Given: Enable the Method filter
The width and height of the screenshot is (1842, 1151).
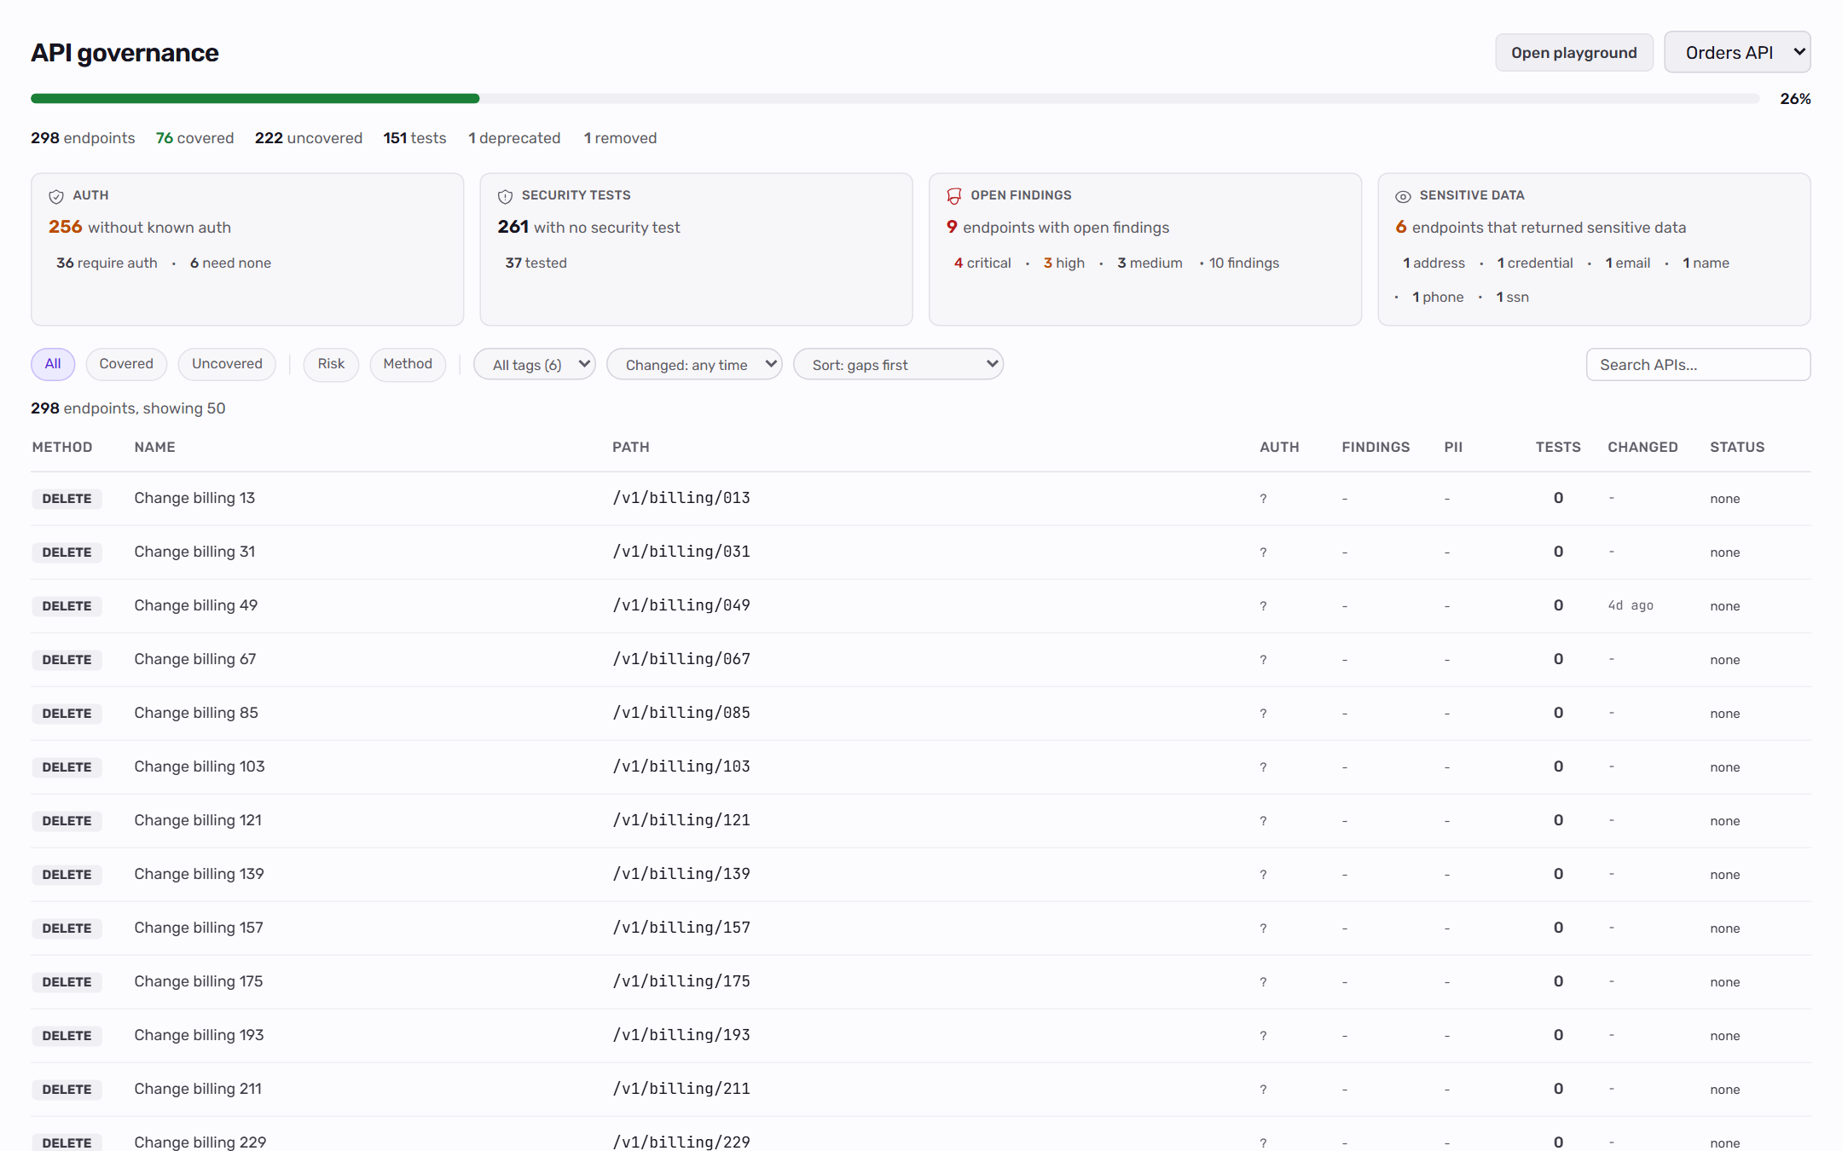Looking at the screenshot, I should pos(408,364).
